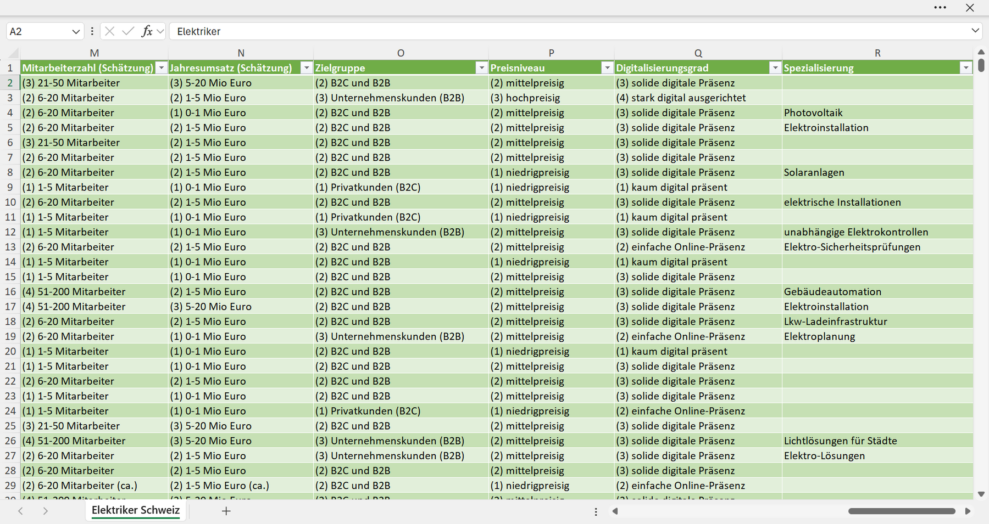Select the Gebäudeautomation cell
The width and height of the screenshot is (989, 524).
[x=877, y=292]
